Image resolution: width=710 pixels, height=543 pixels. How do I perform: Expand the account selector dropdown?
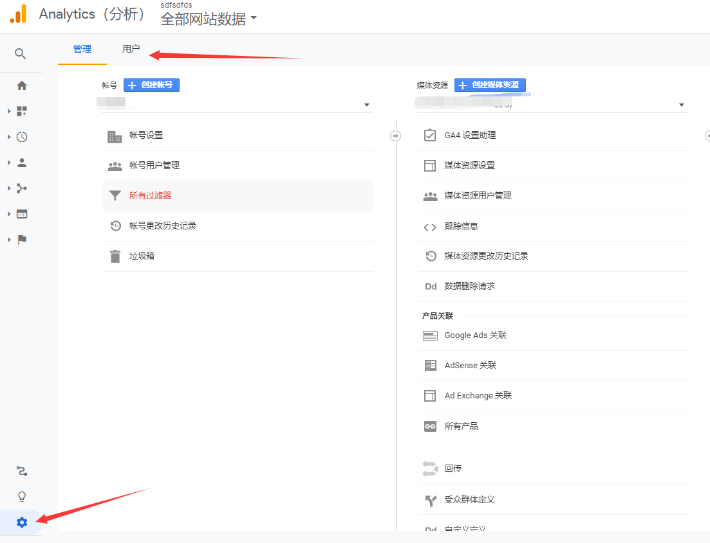(x=367, y=104)
